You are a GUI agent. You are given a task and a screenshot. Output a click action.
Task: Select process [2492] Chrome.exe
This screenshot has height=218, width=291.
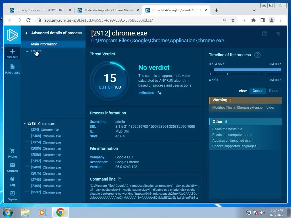click(x=46, y=161)
